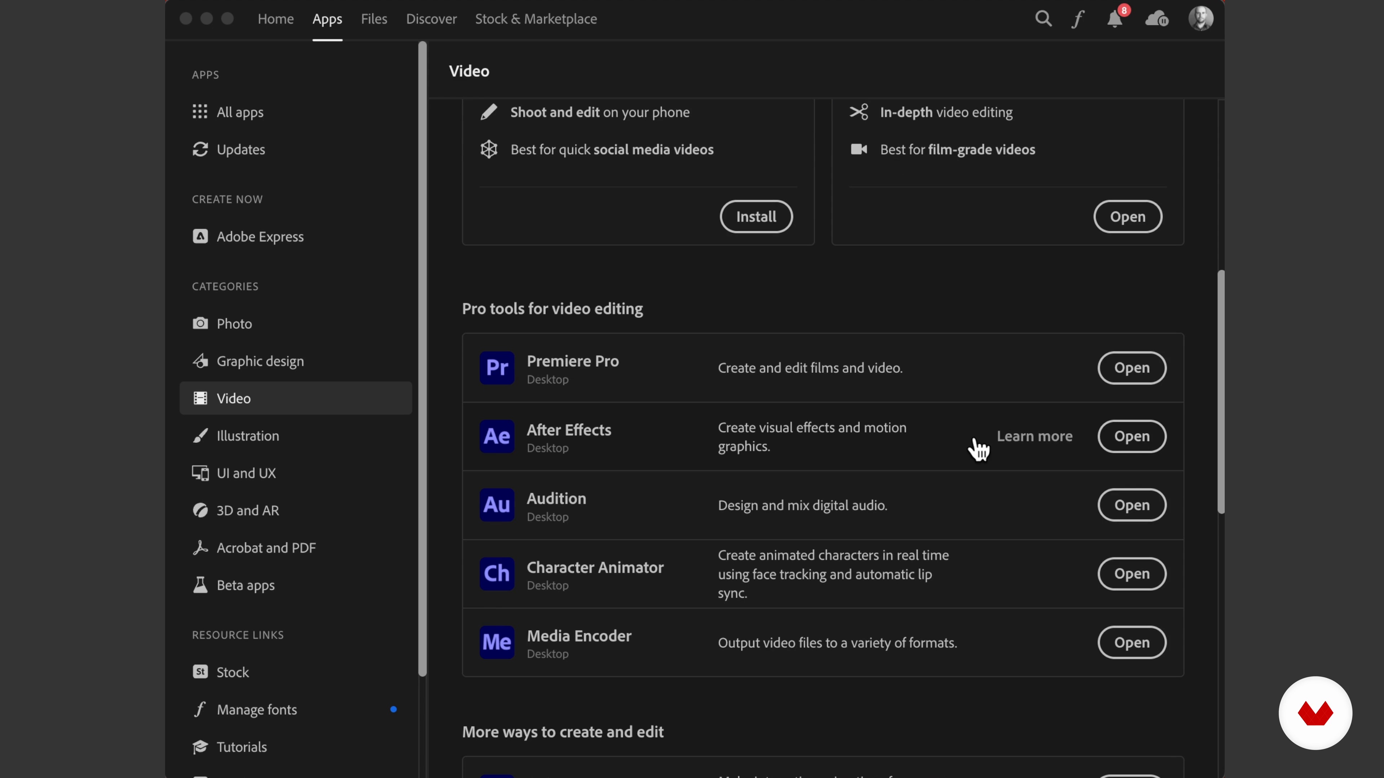Click the Media Encoder Me icon
The image size is (1384, 778).
click(496, 642)
